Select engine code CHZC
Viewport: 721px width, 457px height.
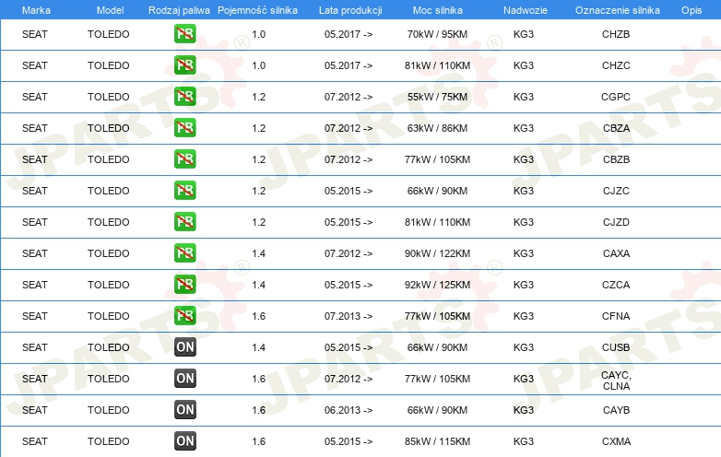coord(616,65)
